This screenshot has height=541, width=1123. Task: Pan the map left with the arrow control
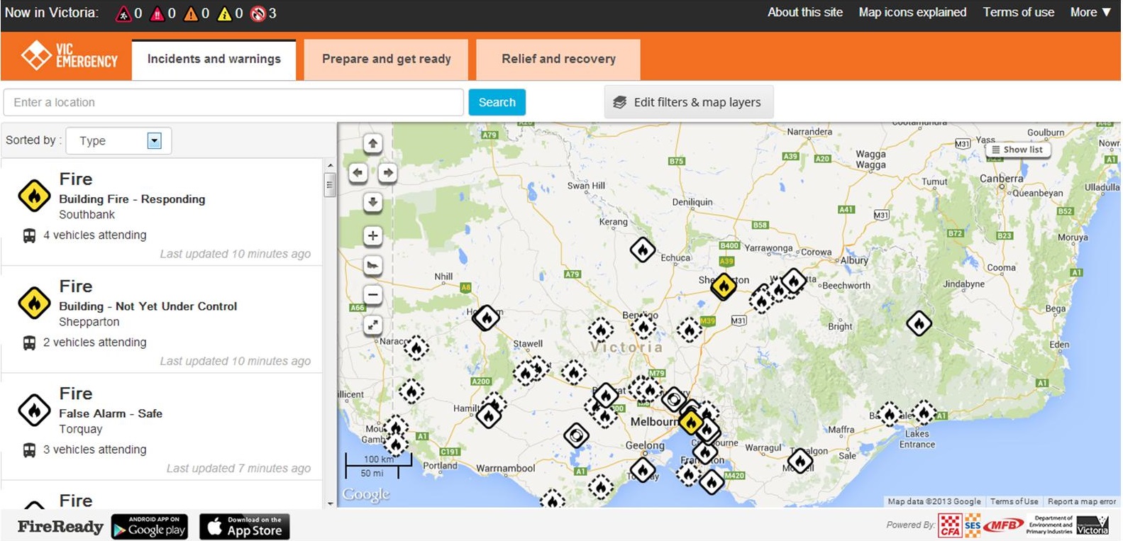point(358,172)
